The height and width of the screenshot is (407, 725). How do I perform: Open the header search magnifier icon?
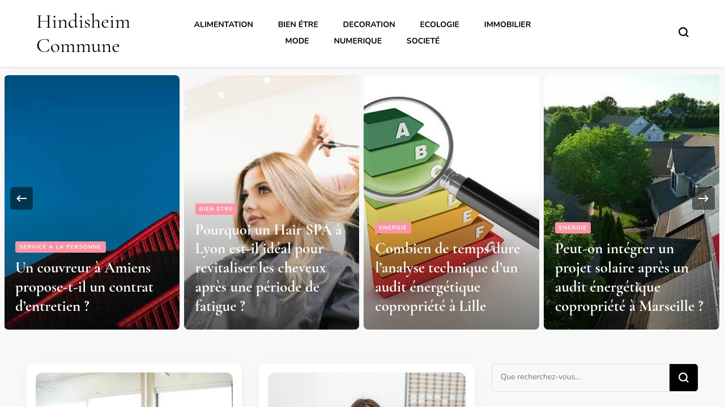[684, 32]
